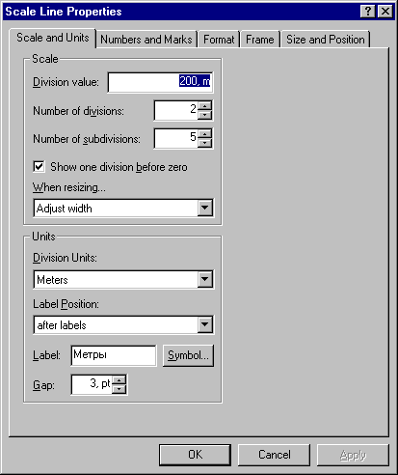Uncheck Show one division before zero
398x475 pixels.
(39, 167)
